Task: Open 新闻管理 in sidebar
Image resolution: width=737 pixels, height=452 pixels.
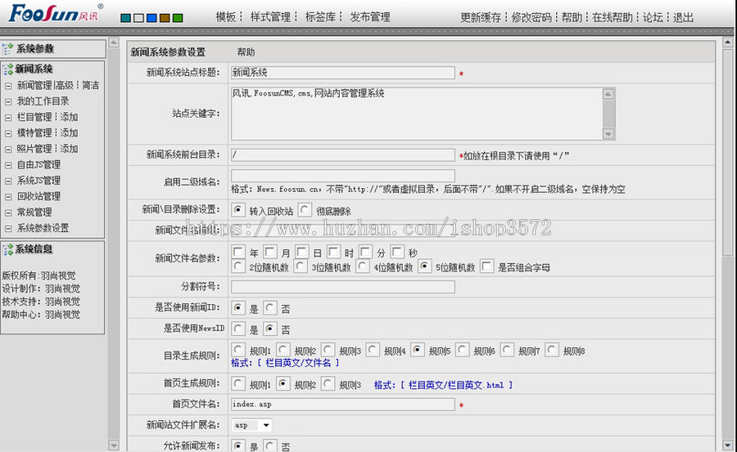Action: coord(34,86)
